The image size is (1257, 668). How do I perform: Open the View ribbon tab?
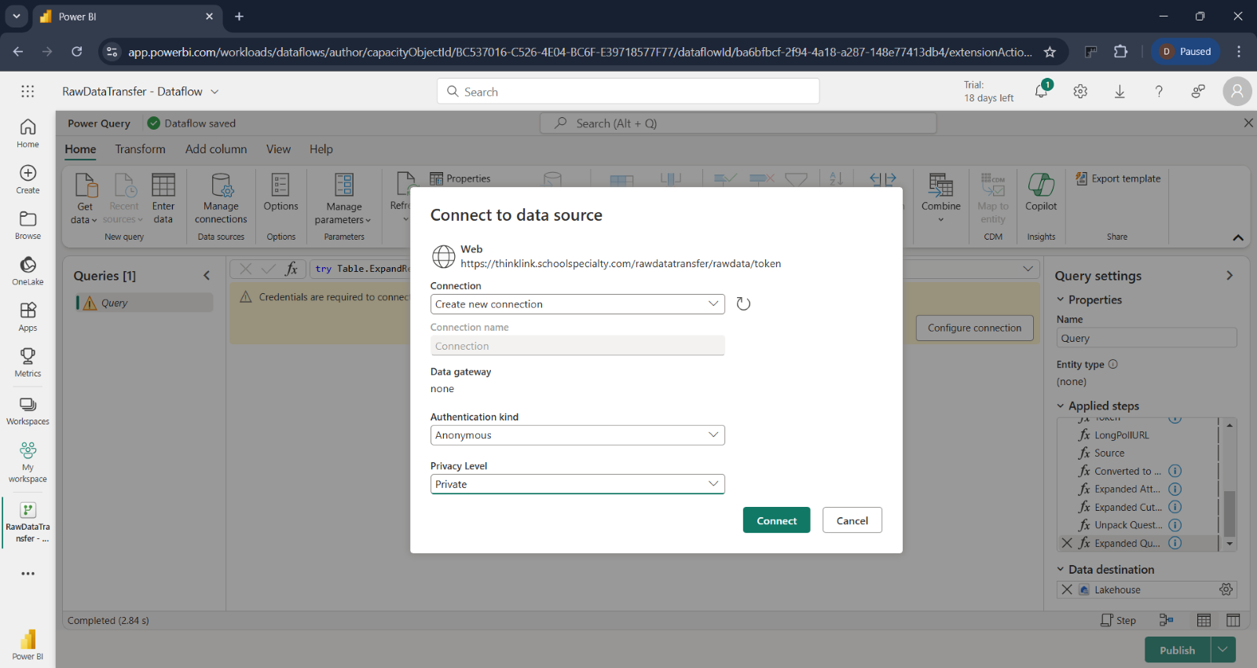tap(278, 149)
